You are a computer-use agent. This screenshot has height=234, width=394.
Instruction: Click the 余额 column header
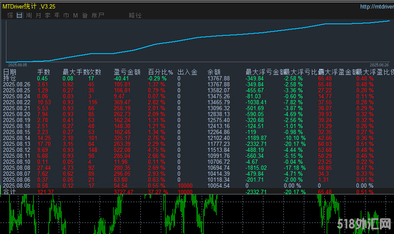click(214, 72)
